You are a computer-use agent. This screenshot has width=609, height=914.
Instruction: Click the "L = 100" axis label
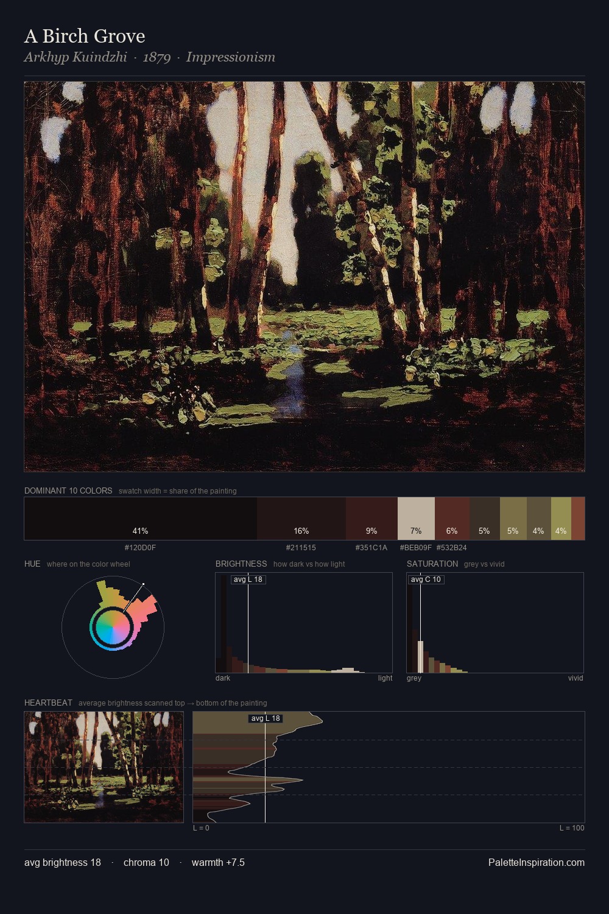572,828
